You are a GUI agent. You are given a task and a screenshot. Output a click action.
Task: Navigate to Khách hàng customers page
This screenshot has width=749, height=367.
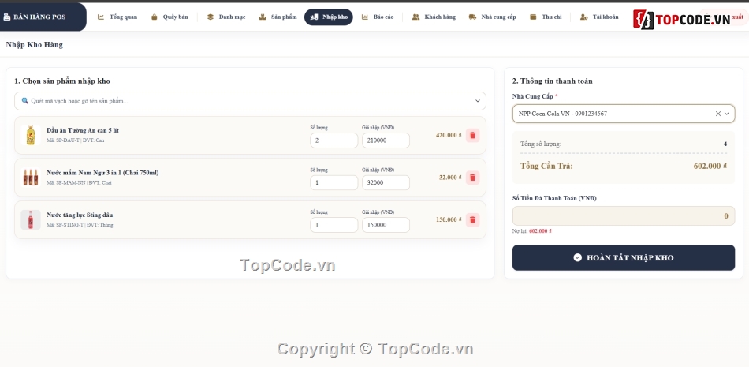(x=434, y=17)
